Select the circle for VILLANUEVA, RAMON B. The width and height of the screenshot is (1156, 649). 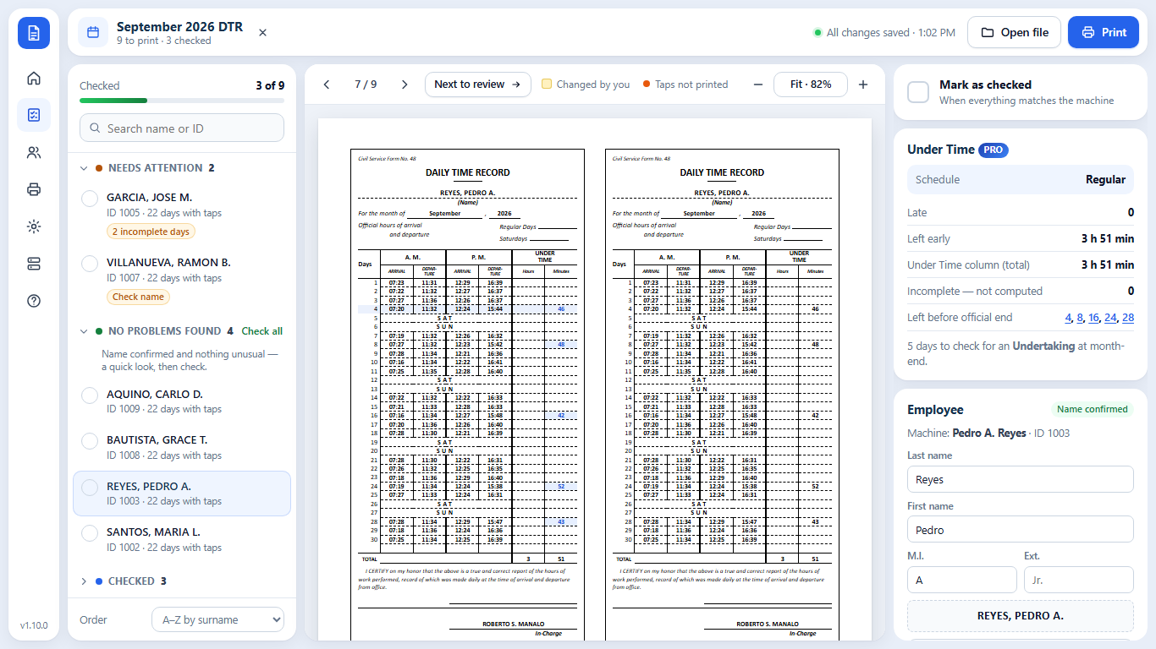pyautogui.click(x=90, y=264)
